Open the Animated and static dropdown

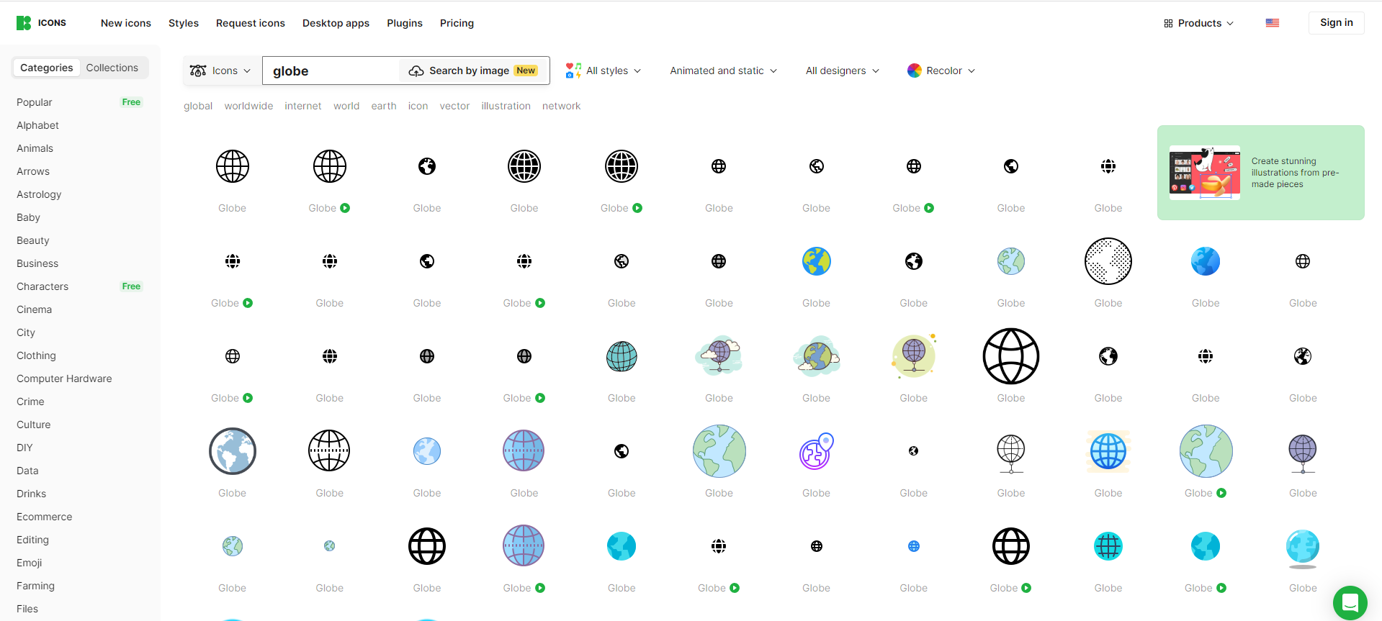[723, 71]
